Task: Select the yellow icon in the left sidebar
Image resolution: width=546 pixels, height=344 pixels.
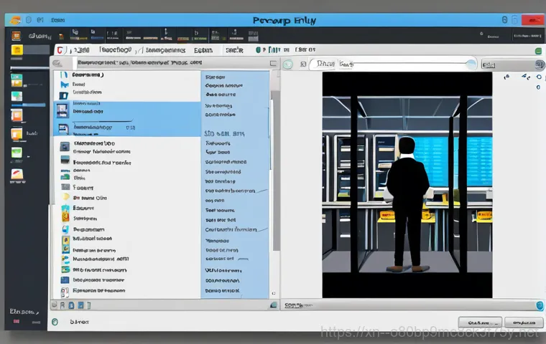Action: point(17,49)
